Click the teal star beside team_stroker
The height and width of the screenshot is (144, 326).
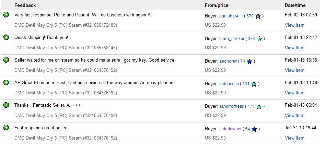point(259,39)
